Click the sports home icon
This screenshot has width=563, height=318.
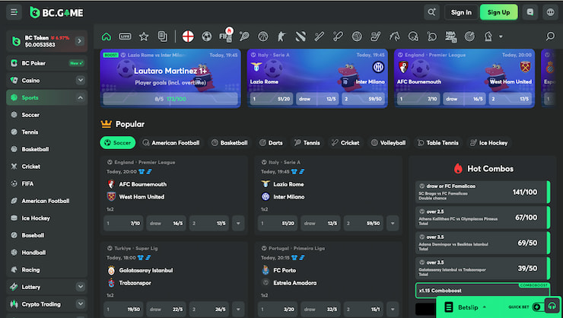coord(107,36)
